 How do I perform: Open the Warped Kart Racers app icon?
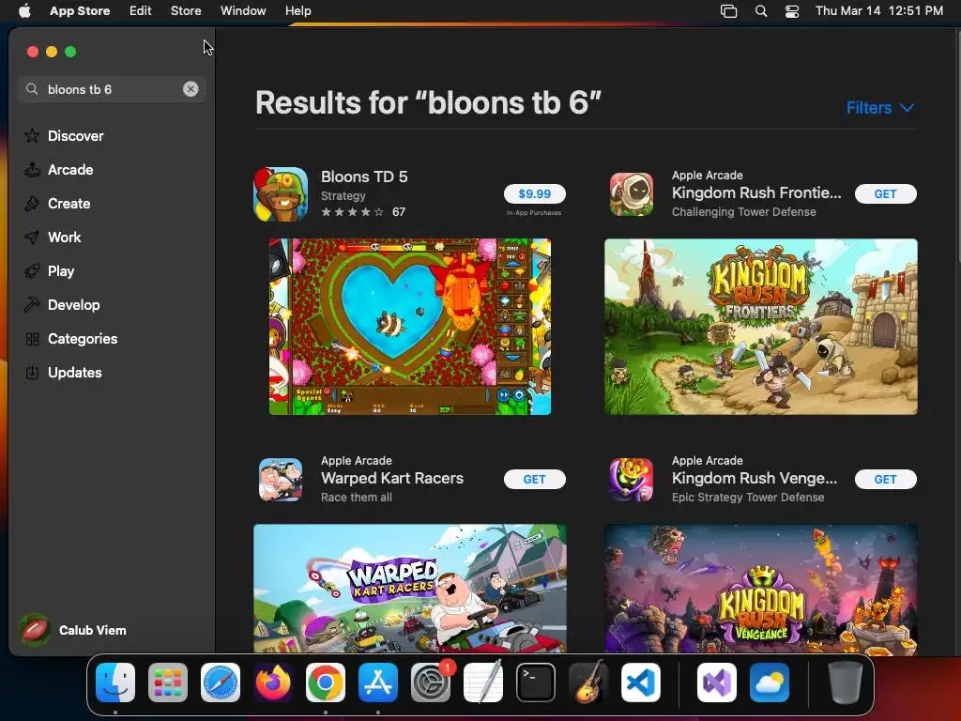coord(281,479)
